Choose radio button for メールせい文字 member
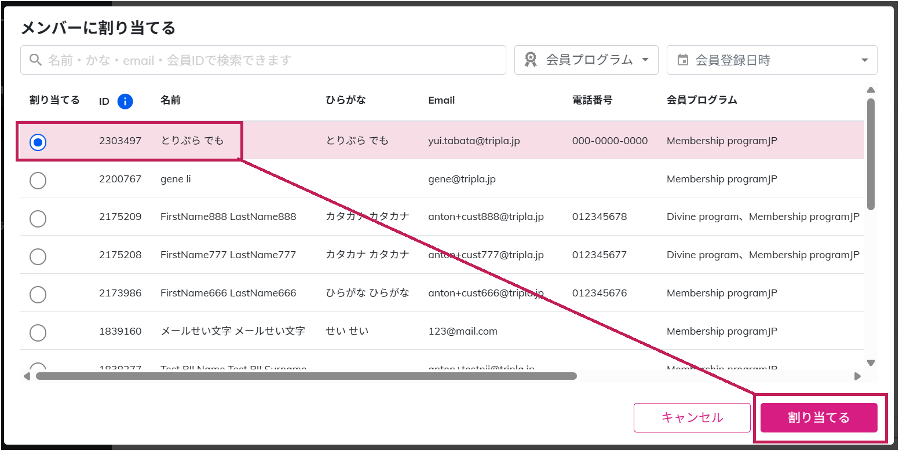The width and height of the screenshot is (899, 451). coord(38,333)
